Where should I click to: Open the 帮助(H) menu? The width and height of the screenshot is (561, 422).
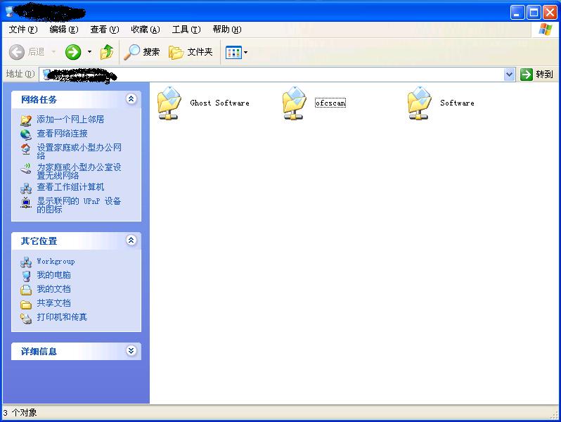[227, 30]
